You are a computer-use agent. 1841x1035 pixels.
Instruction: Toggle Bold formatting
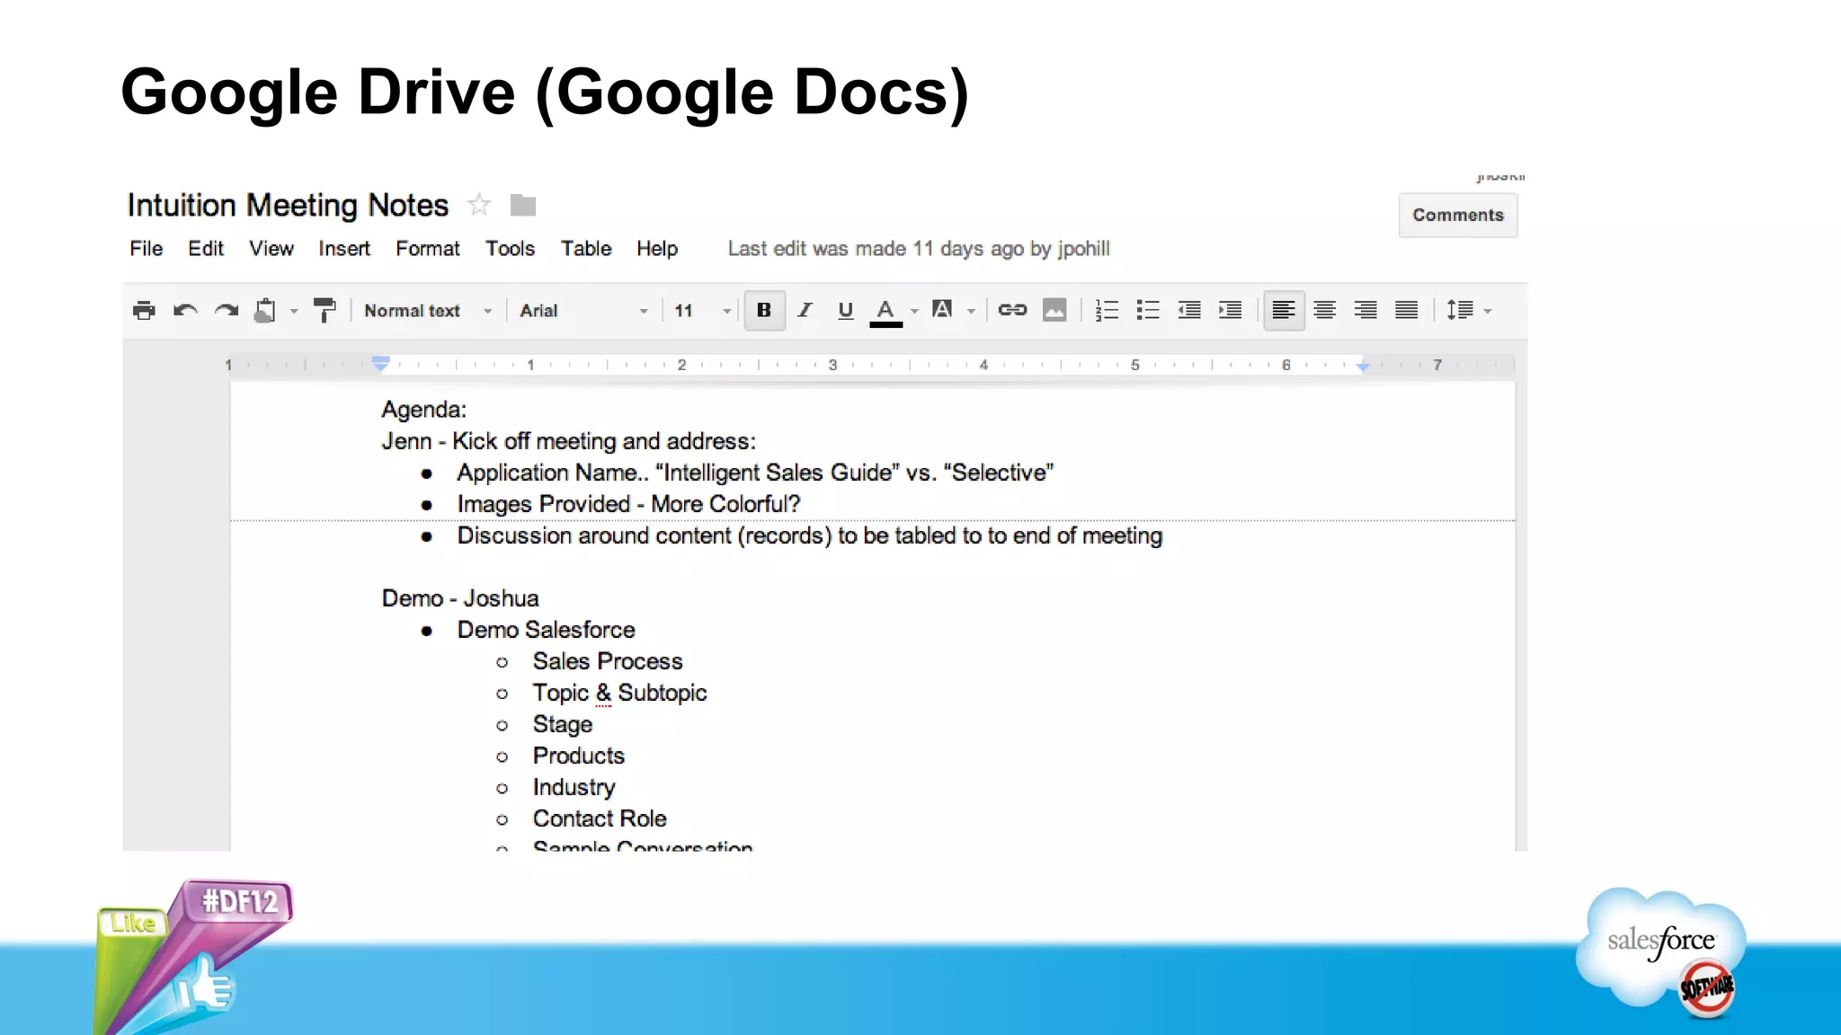pos(764,311)
